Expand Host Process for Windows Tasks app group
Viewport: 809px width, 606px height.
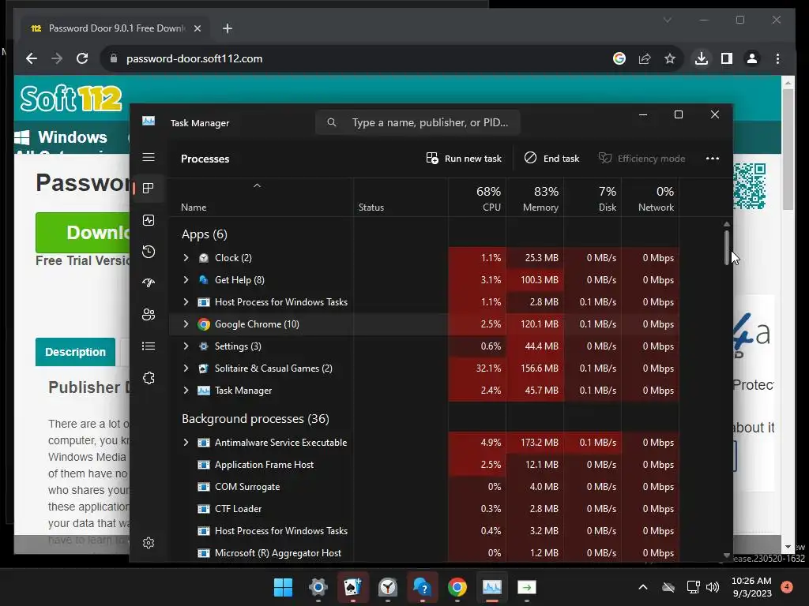click(186, 302)
